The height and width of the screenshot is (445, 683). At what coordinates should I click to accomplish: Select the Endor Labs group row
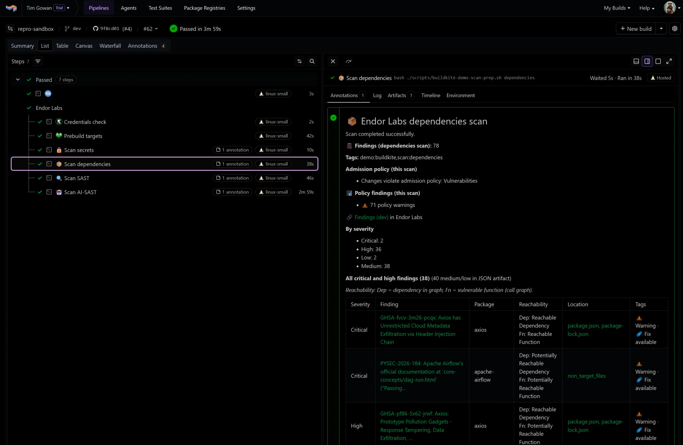click(165, 108)
